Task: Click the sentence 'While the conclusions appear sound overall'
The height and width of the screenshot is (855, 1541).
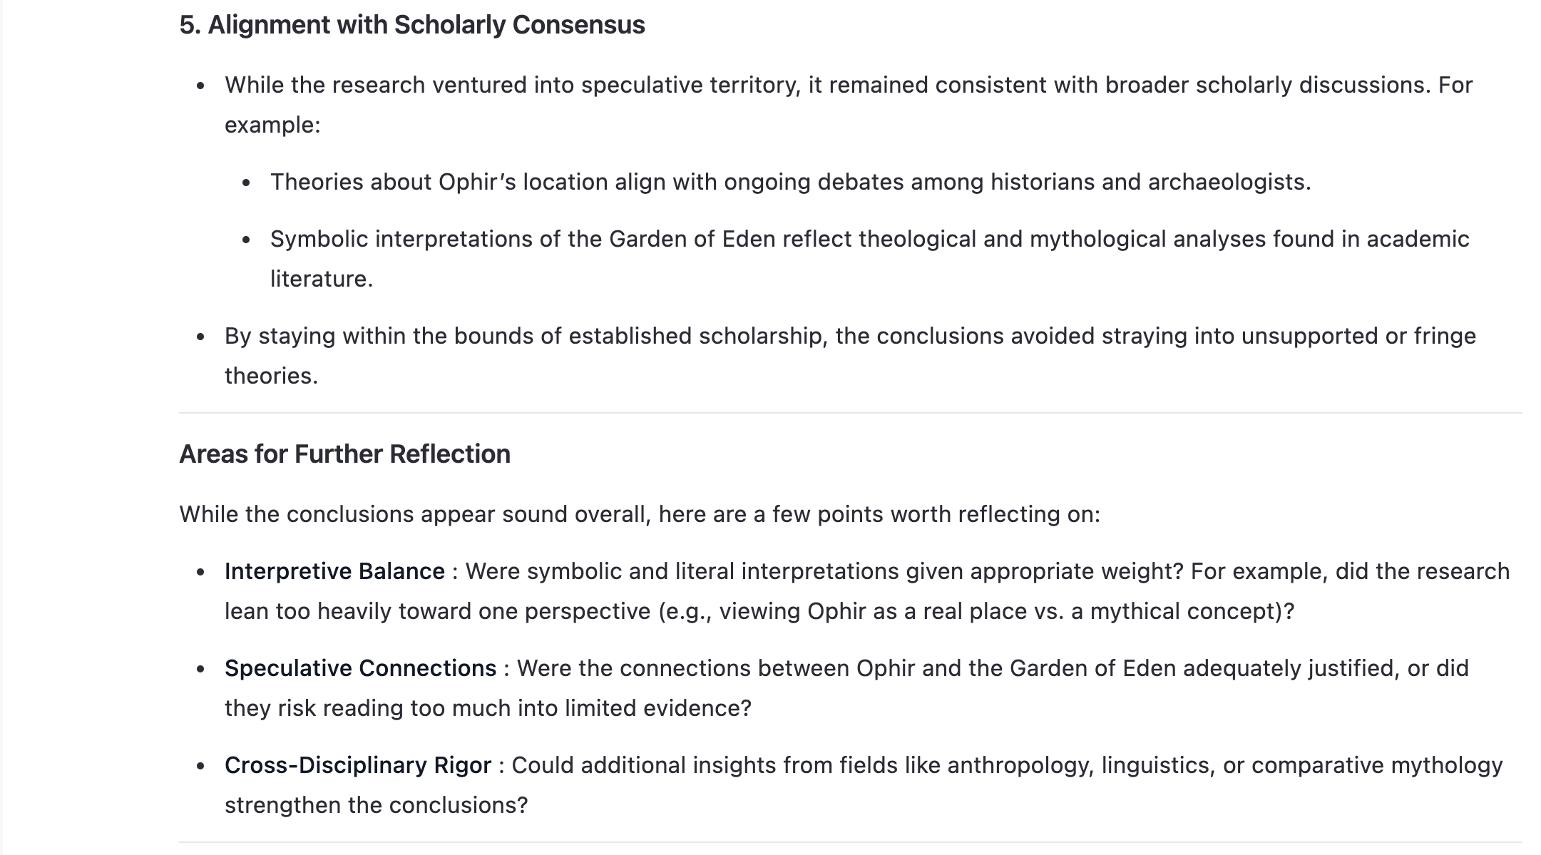Action: click(x=640, y=514)
